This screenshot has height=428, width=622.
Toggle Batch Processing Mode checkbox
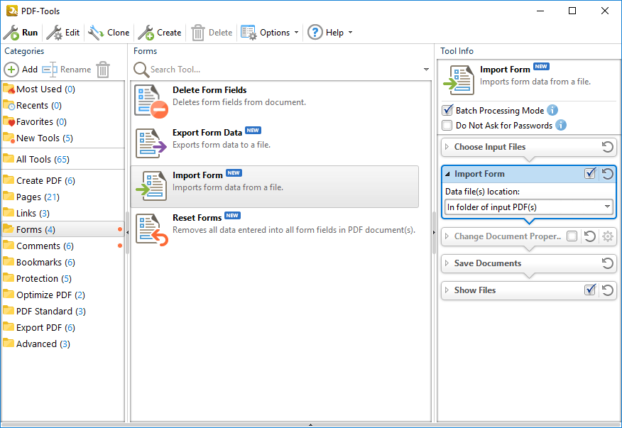447,110
